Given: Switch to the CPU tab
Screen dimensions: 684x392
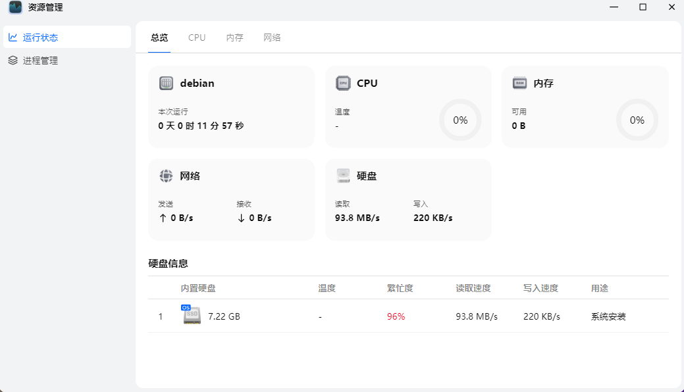Looking at the screenshot, I should 196,37.
